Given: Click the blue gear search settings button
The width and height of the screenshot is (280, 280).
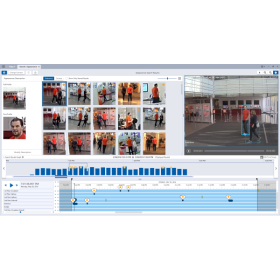Looking at the screenshot, I should tap(4, 72).
